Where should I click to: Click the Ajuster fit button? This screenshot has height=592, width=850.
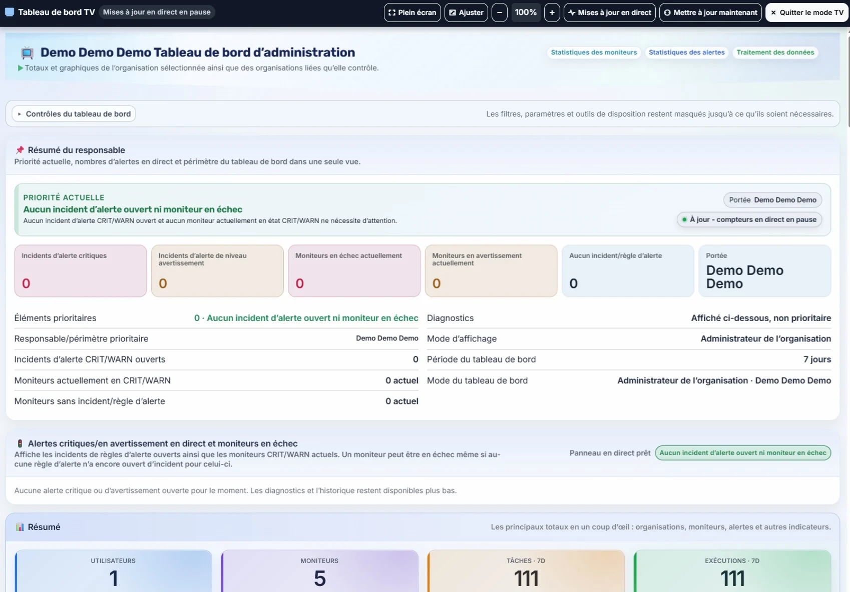click(x=466, y=12)
